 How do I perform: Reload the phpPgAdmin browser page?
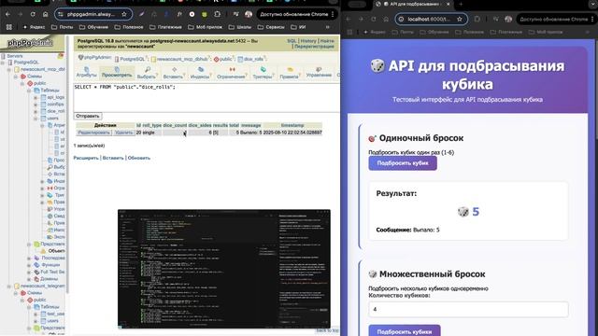33,14
